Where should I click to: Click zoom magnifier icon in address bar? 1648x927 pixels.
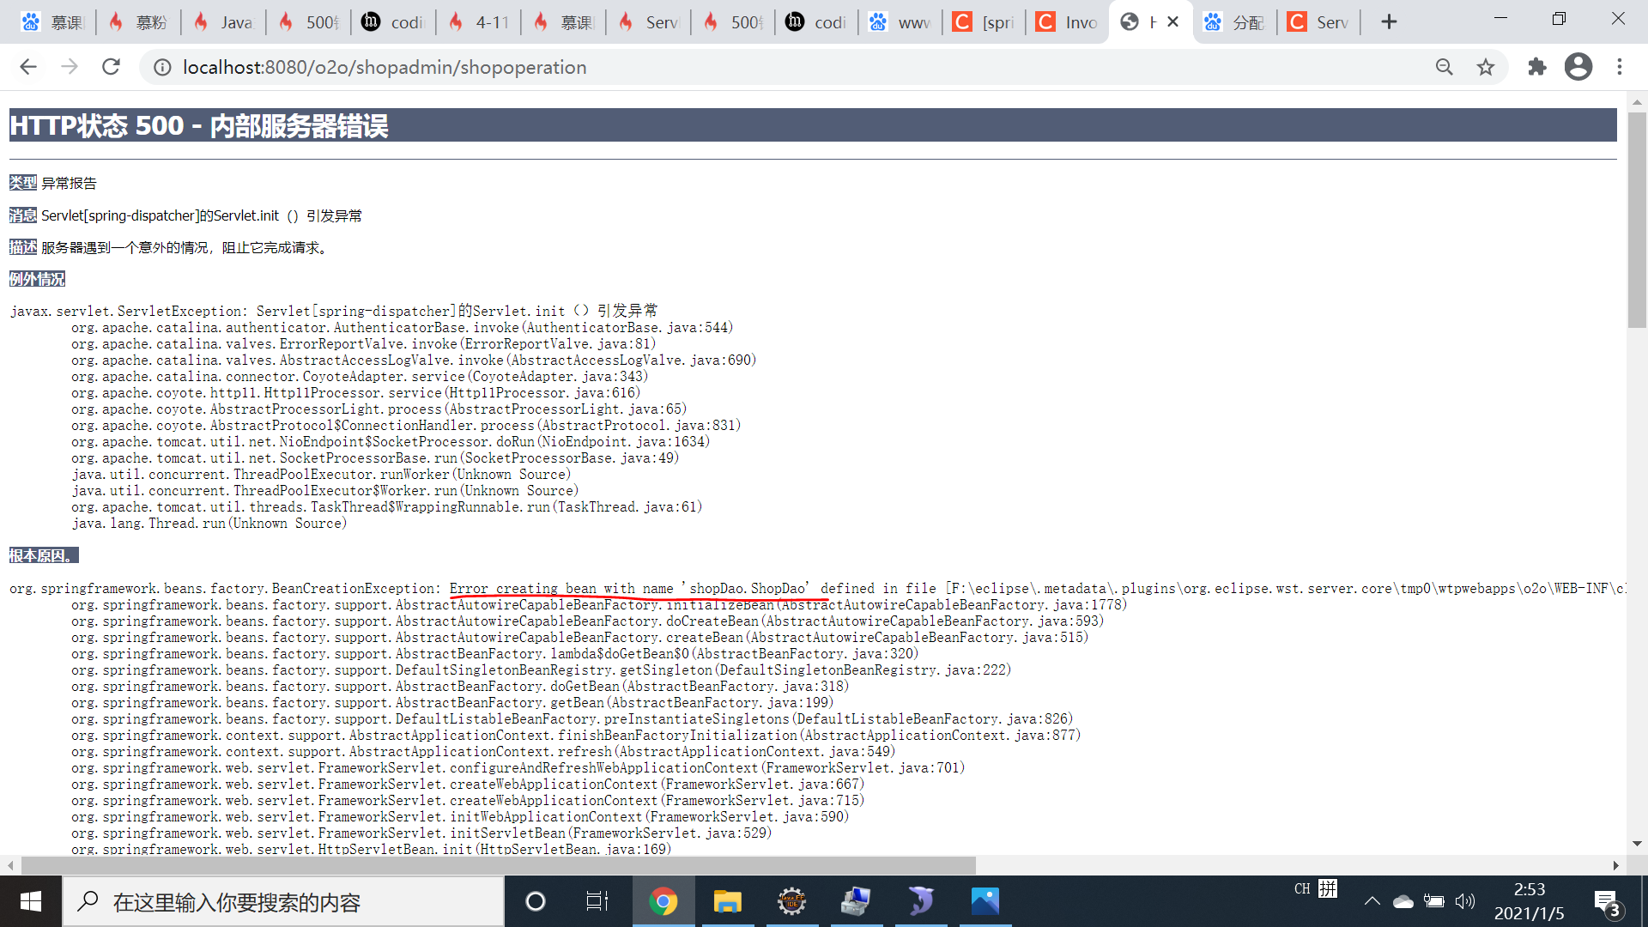pyautogui.click(x=1445, y=67)
